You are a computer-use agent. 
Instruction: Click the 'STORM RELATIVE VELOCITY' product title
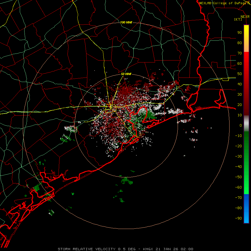tap(86, 249)
